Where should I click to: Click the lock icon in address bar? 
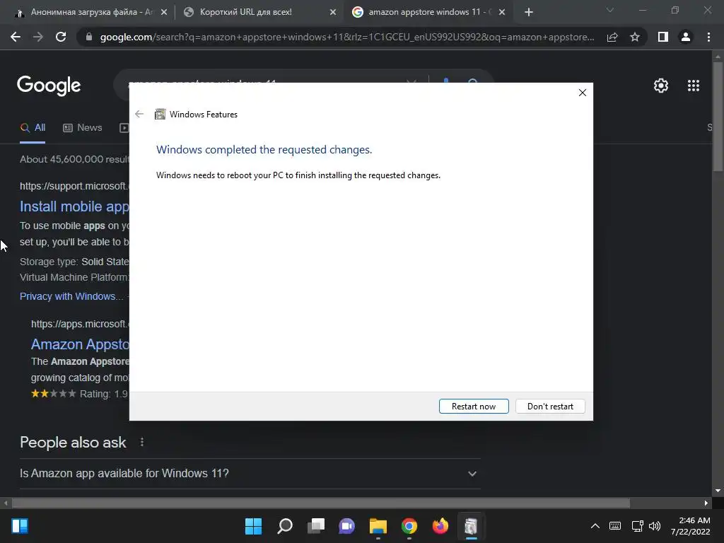coord(89,37)
